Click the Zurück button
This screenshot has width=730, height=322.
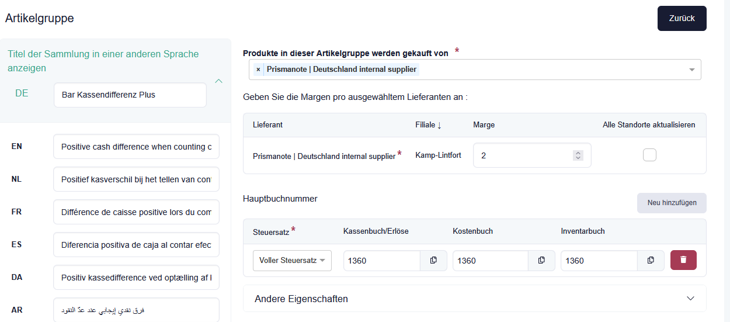click(682, 18)
